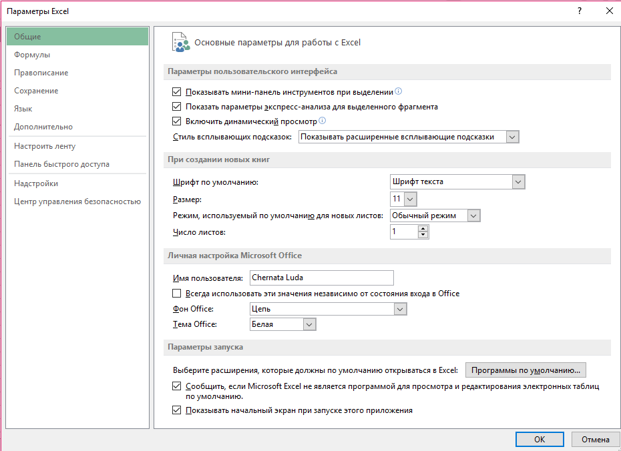Click the Число листов number field
This screenshot has height=451, width=621.
tap(404, 232)
